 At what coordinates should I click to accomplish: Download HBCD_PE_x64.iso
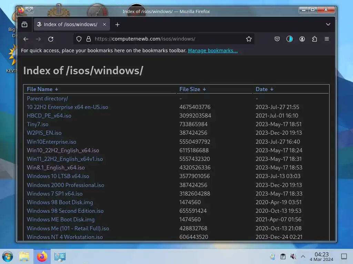[x=49, y=115]
